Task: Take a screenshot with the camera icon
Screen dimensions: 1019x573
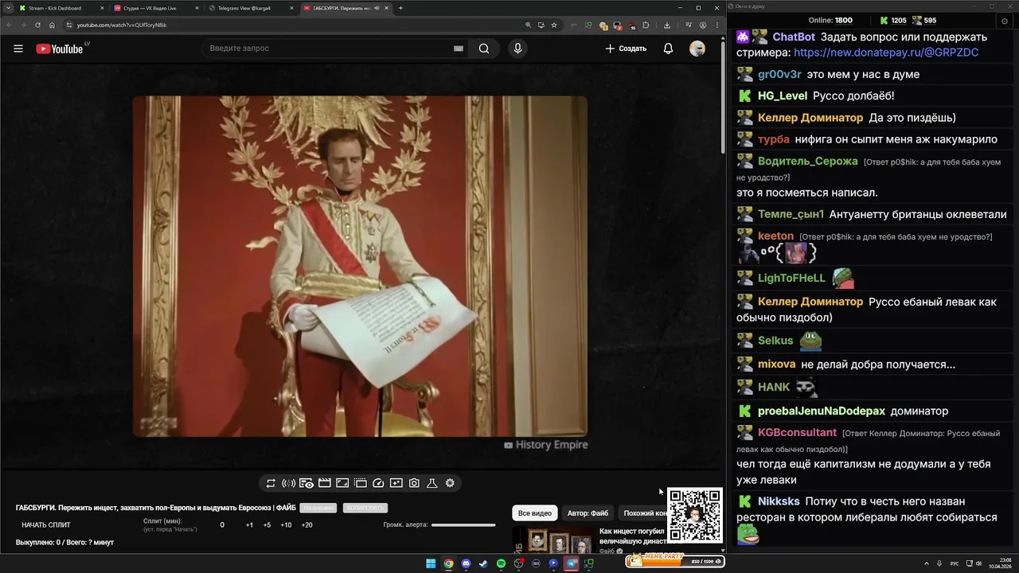Action: (x=414, y=483)
